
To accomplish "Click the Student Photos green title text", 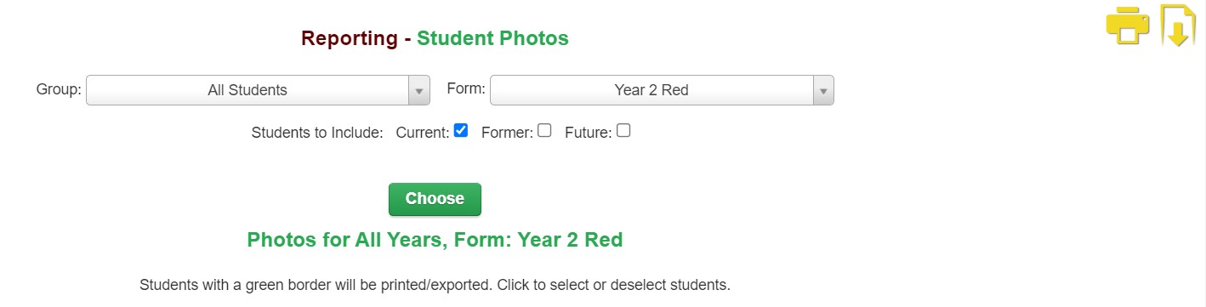I will [x=492, y=38].
